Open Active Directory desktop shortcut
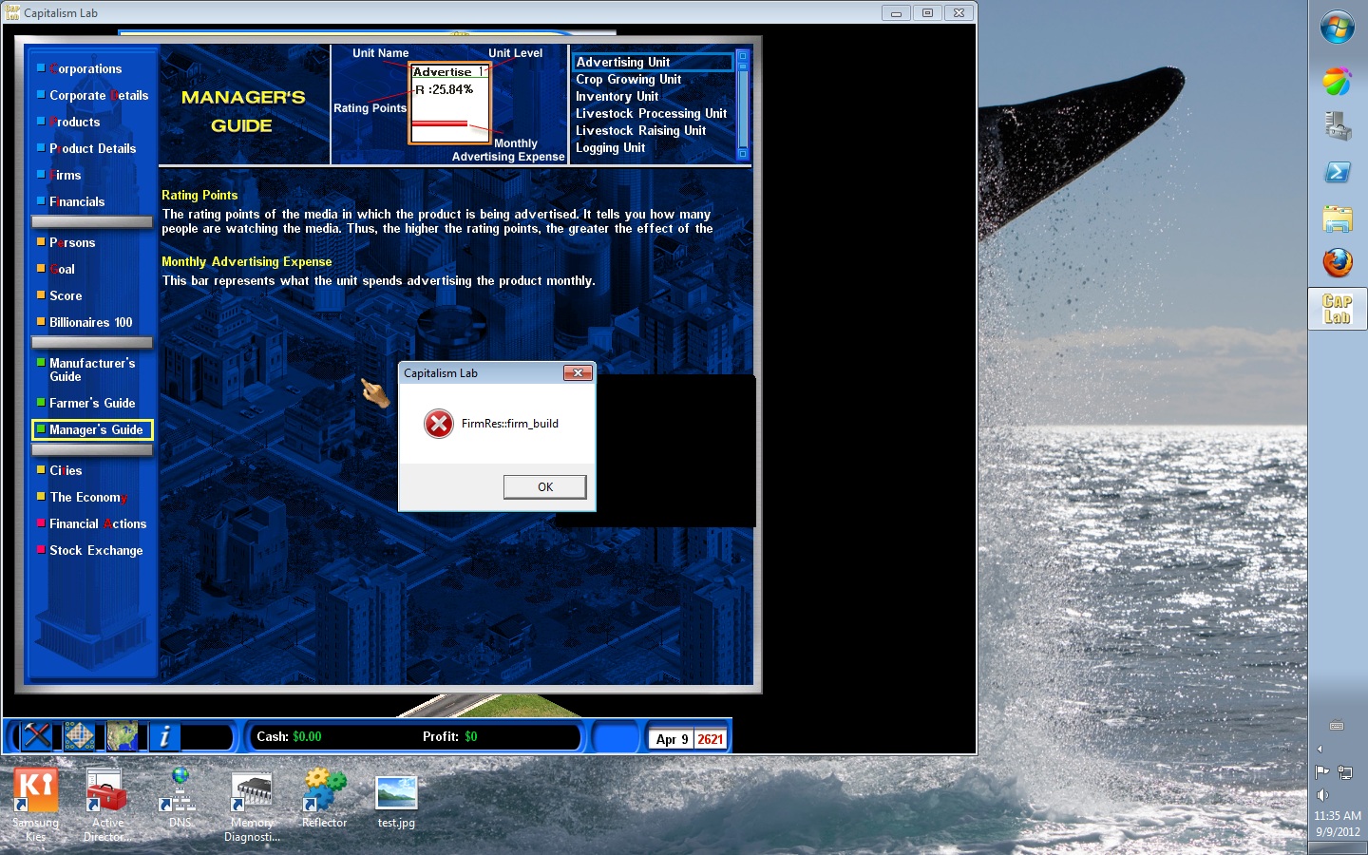The height and width of the screenshot is (855, 1368). pos(107,805)
